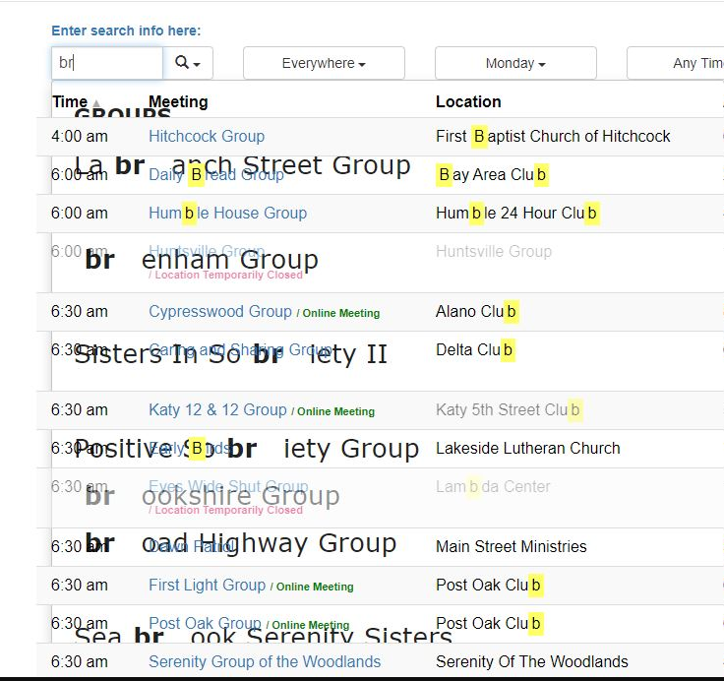Click the Enter search info here label
The height and width of the screenshot is (681, 724).
point(126,31)
